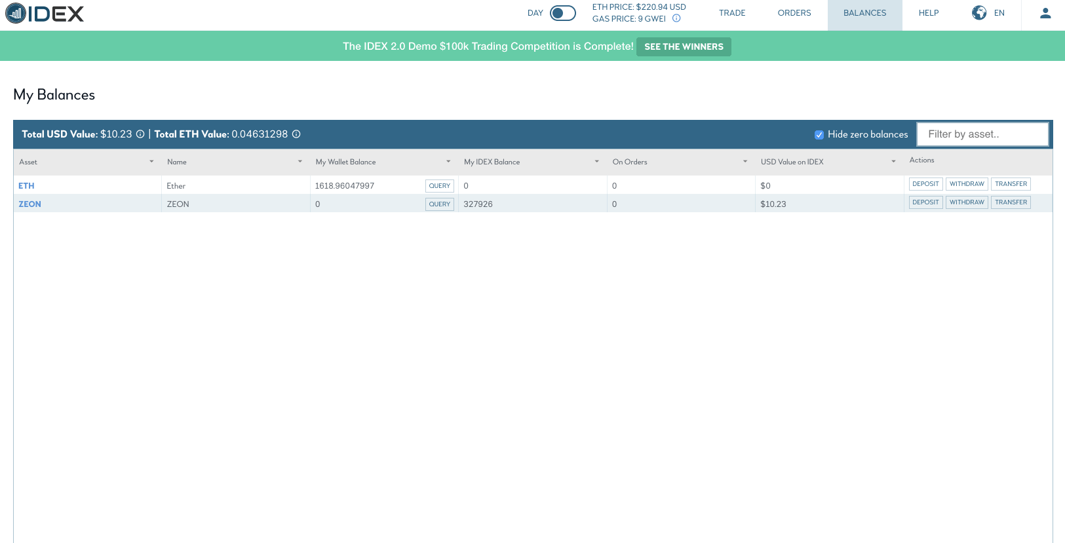Uncheck Hide zero balances checkbox

[x=819, y=134]
